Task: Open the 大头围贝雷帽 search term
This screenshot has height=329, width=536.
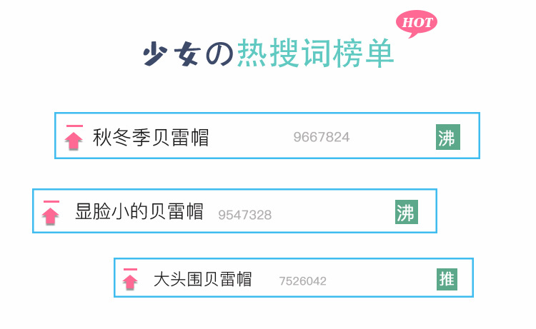Action: 202,279
